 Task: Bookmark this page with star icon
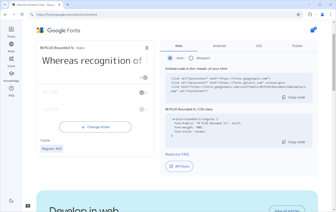pos(298,15)
